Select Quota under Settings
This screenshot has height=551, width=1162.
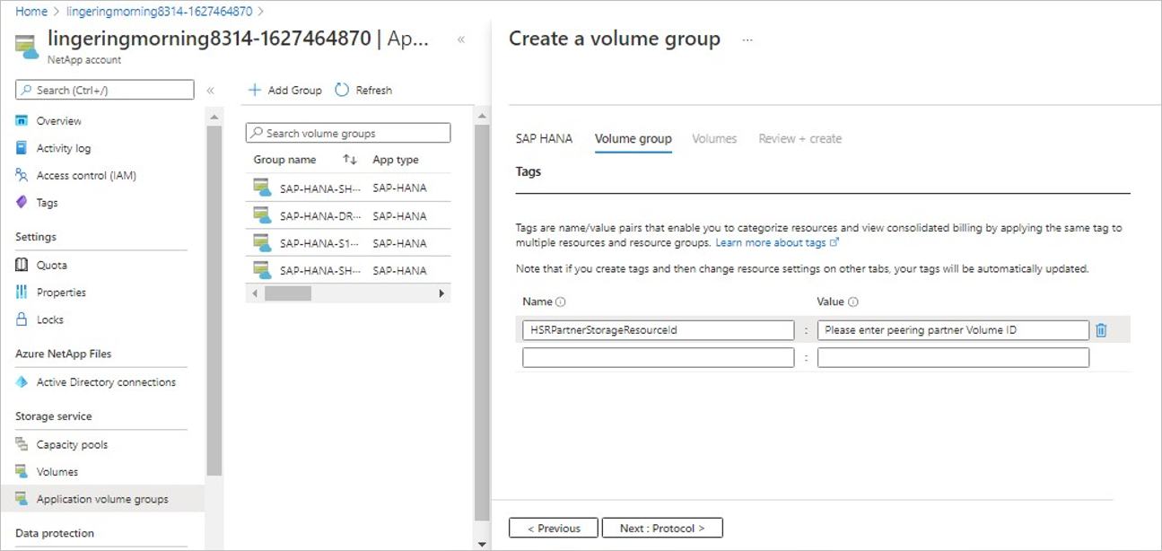[51, 265]
